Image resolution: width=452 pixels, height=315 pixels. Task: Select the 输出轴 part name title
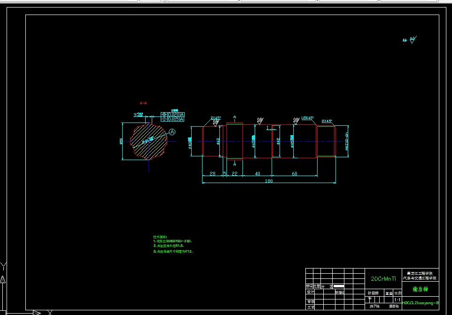click(x=421, y=289)
